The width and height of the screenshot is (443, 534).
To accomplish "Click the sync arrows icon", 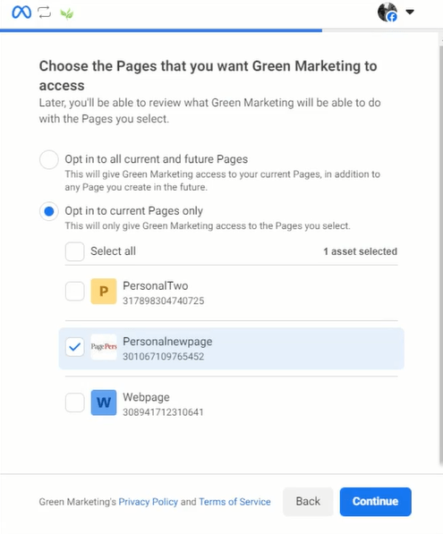I will tap(45, 13).
